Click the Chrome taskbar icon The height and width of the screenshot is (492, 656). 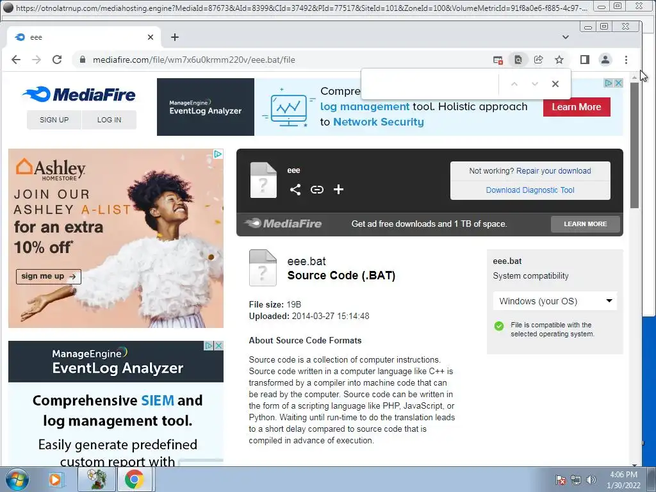[x=134, y=479]
